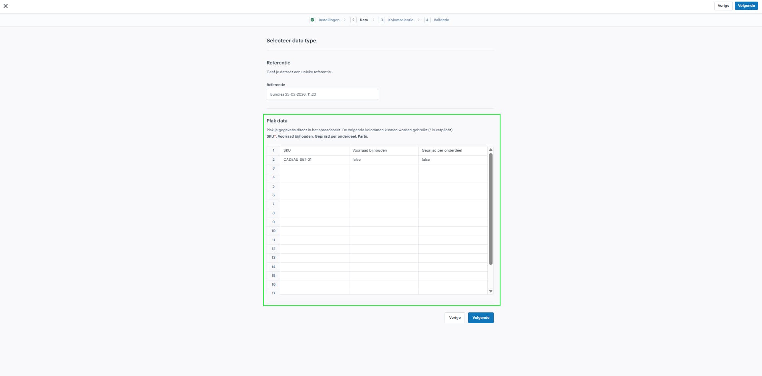Click the step number 4 badge
This screenshot has width=762, height=376.
427,20
